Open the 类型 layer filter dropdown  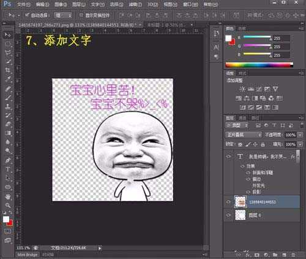tap(237, 125)
